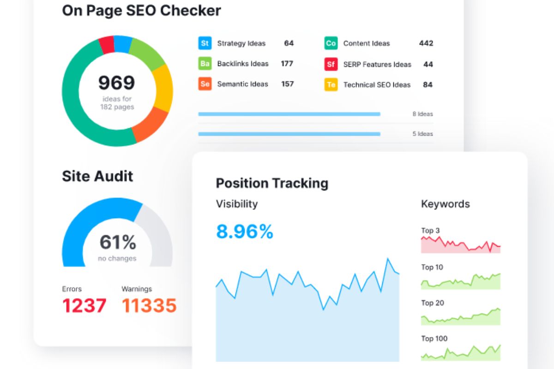
Task: Click the 8 Ideas progress bar
Action: click(x=289, y=114)
